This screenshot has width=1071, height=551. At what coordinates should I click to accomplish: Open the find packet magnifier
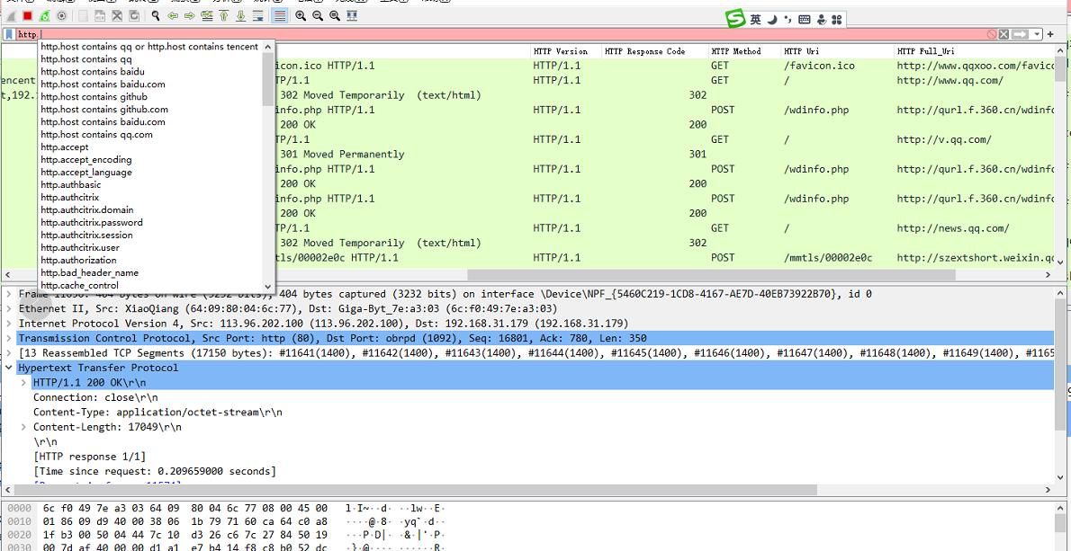point(156,15)
